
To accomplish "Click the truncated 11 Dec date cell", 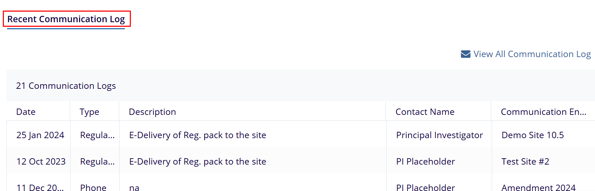I will (40, 187).
